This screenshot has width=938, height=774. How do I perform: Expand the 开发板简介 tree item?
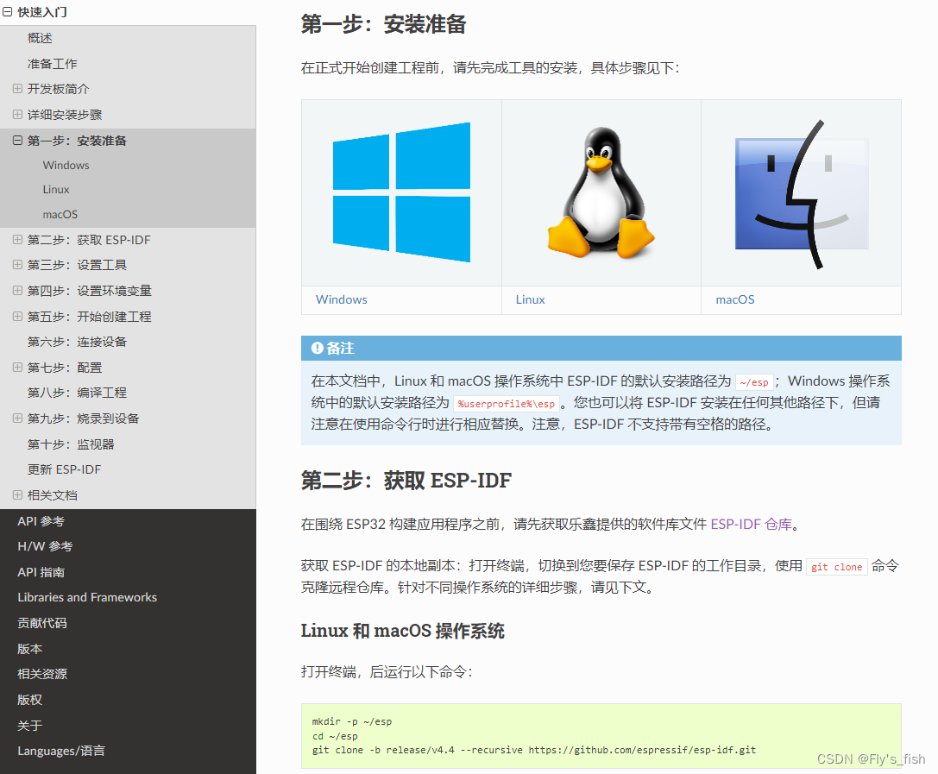point(17,89)
